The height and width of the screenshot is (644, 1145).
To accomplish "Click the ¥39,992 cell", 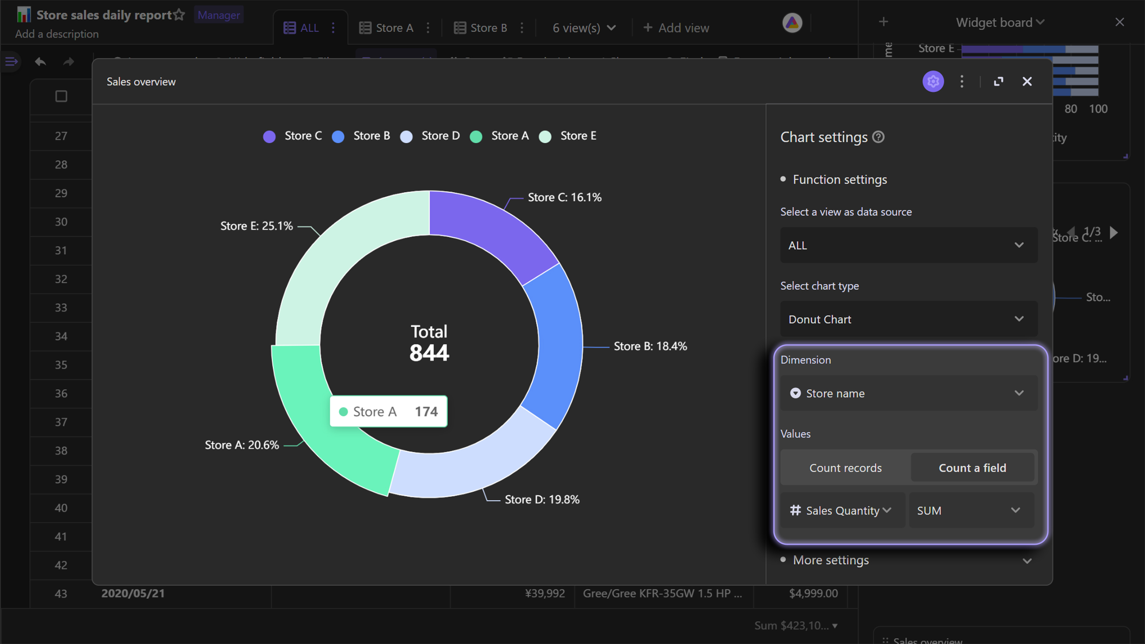I will pos(545,593).
